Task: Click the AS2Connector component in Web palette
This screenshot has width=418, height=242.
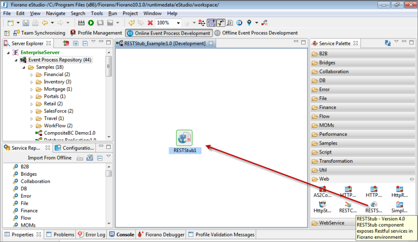Action: [323, 191]
